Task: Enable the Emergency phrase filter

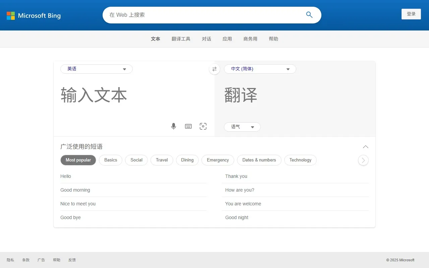Action: [218, 160]
